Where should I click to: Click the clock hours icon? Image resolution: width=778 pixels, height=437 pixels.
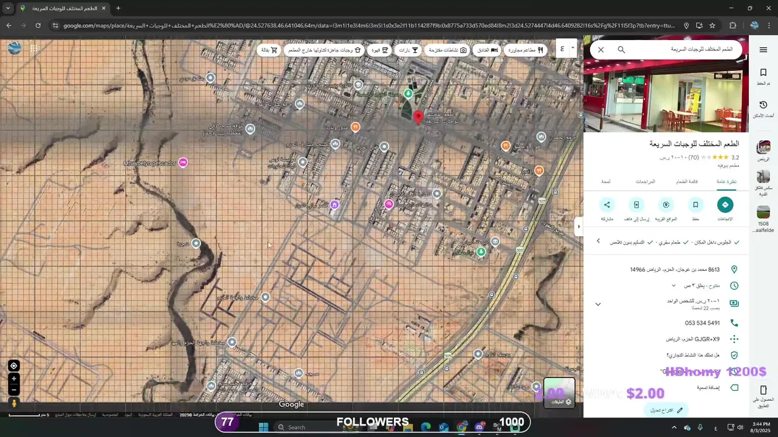[734, 286]
